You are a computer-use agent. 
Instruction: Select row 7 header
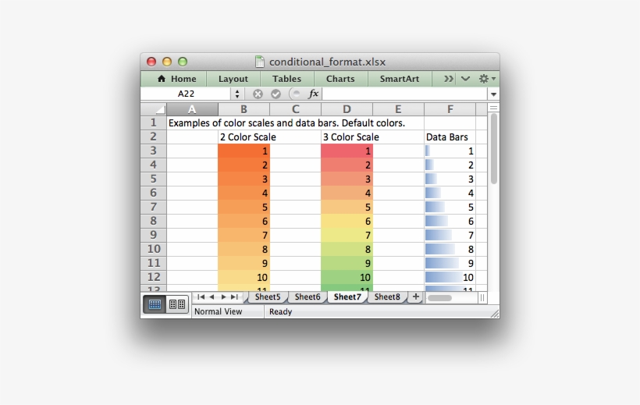153,207
